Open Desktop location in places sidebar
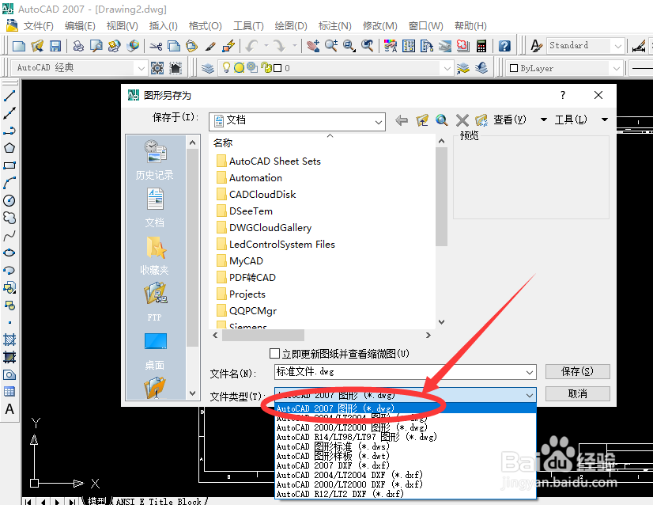This screenshot has width=653, height=505. [x=154, y=351]
